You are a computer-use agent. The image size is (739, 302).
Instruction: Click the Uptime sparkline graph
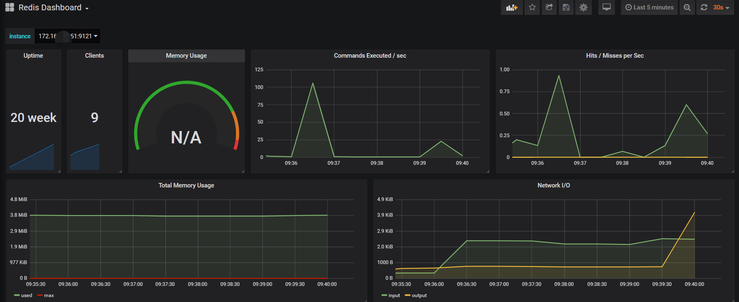pyautogui.click(x=32, y=157)
